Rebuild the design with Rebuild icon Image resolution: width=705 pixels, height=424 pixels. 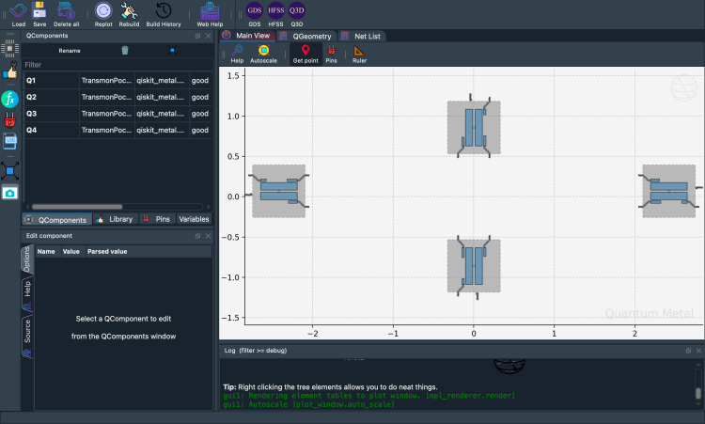pos(129,14)
